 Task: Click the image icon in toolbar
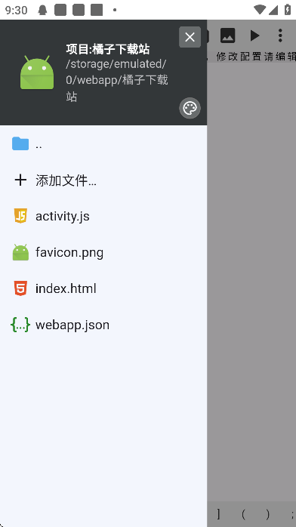227,35
